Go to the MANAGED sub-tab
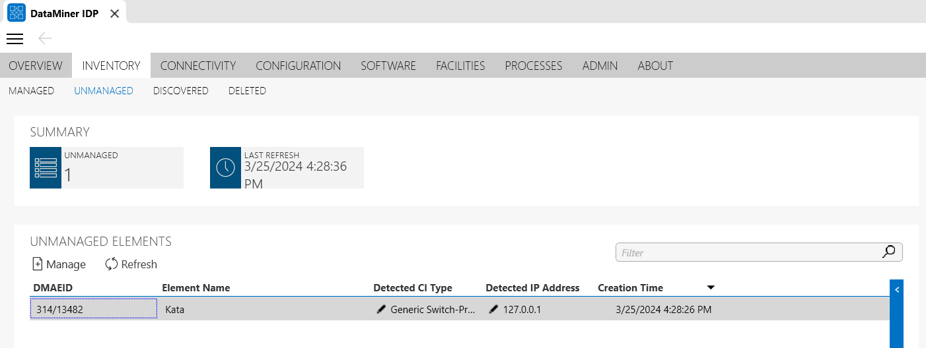The width and height of the screenshot is (926, 348). tap(31, 91)
